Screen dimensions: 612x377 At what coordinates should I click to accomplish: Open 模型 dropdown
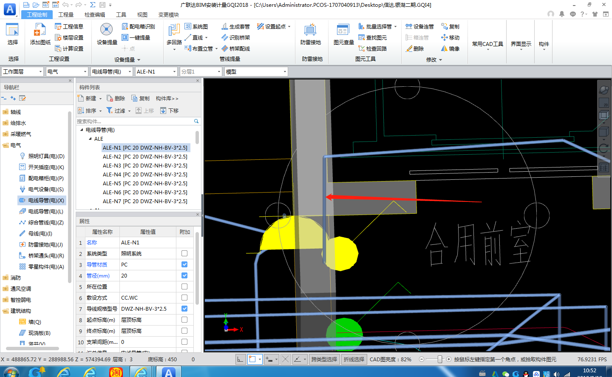coord(256,71)
